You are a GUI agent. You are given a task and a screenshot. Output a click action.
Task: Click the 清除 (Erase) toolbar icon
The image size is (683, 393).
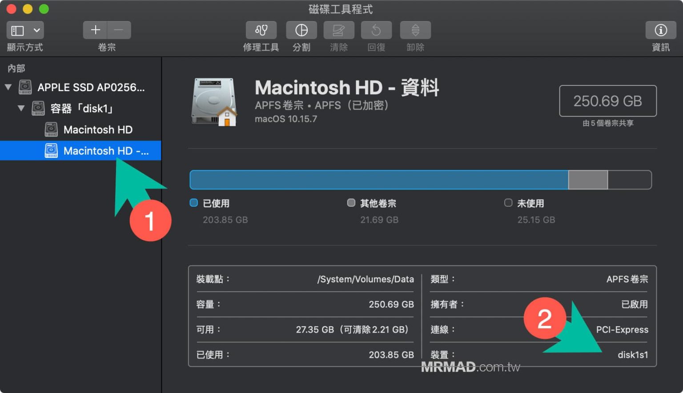[338, 30]
